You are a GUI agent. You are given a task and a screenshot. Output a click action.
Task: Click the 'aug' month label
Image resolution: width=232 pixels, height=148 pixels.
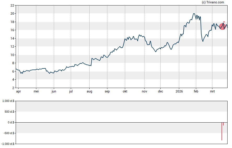(89, 92)
